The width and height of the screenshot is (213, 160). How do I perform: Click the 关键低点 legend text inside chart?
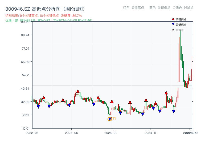(x=181, y=25)
